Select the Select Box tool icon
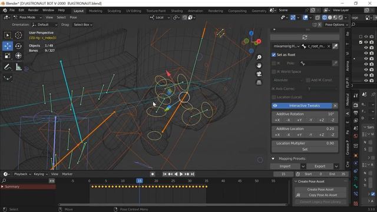The image size is (377, 212). [x=8, y=35]
